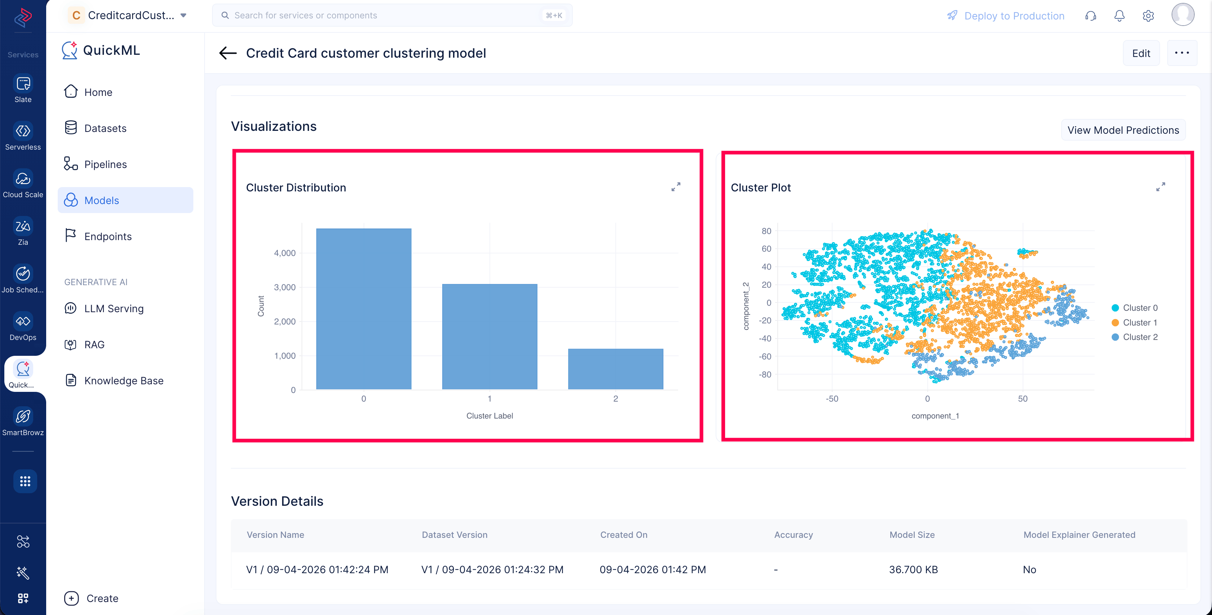Viewport: 1212px width, 615px height.
Task: Click the support headset icon
Action: tap(1090, 16)
